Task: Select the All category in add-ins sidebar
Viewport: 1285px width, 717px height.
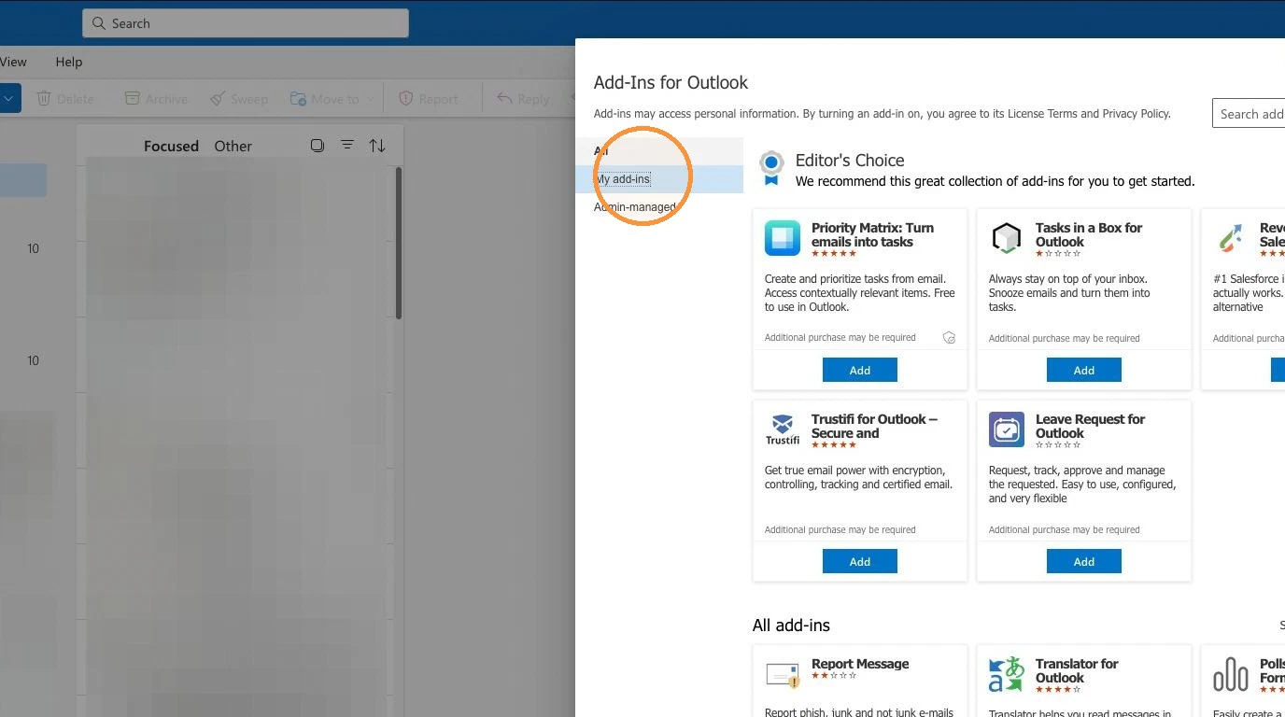Action: pyautogui.click(x=659, y=151)
